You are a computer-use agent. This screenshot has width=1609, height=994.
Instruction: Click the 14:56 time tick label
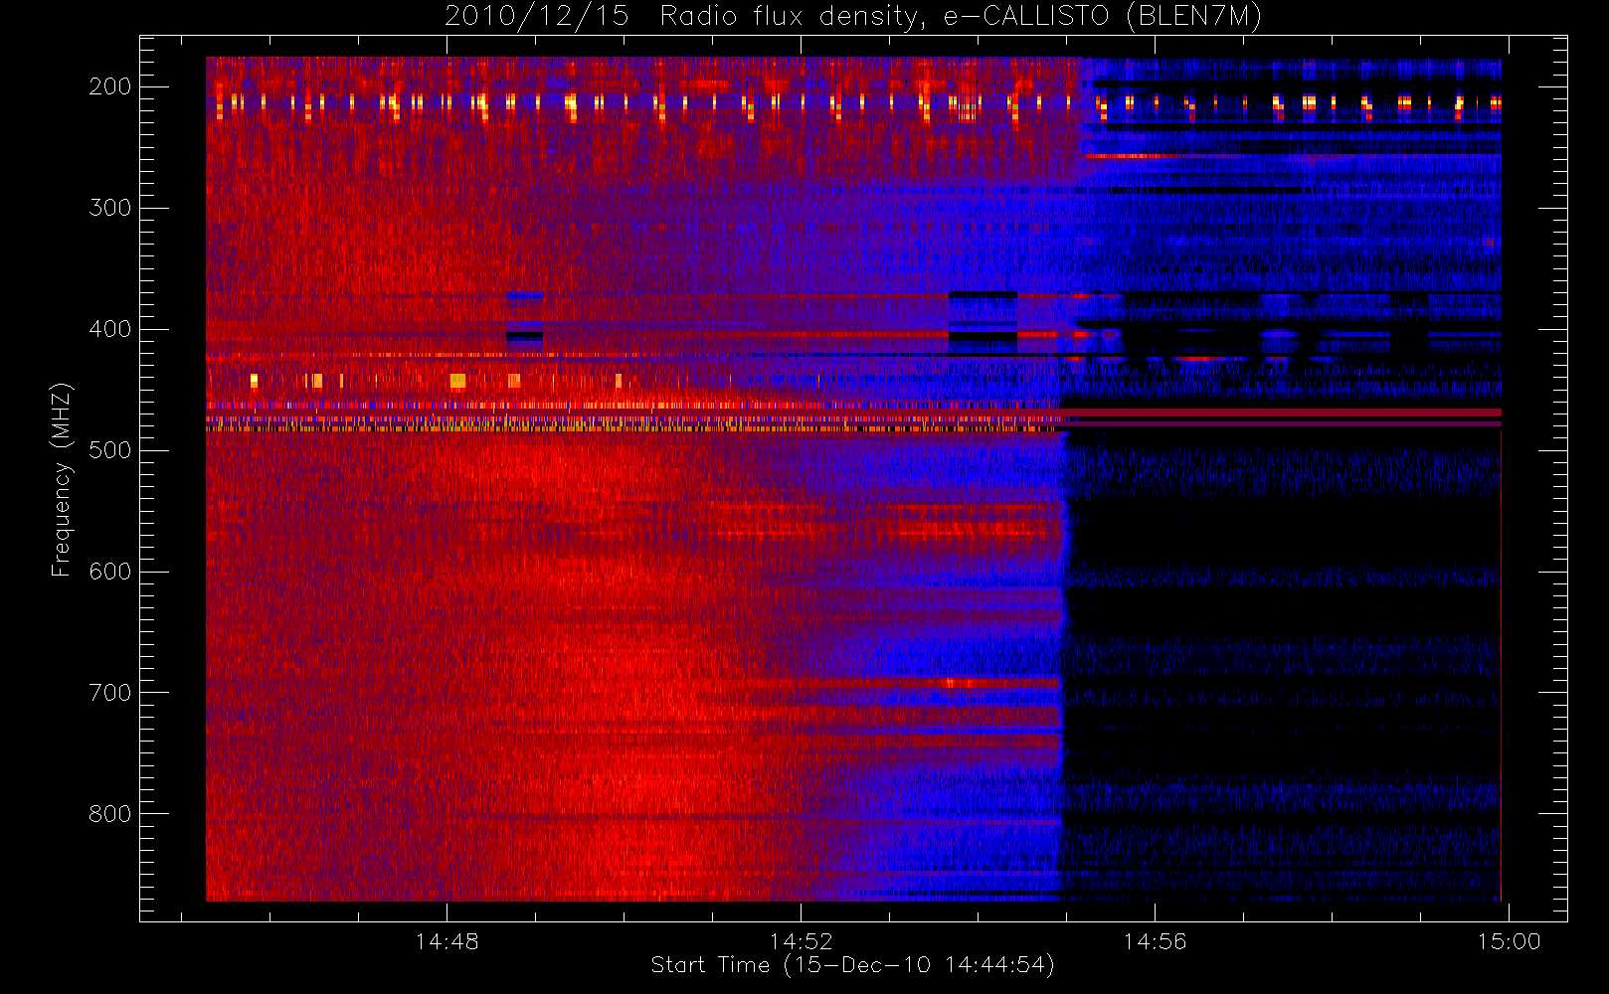coord(1156,941)
